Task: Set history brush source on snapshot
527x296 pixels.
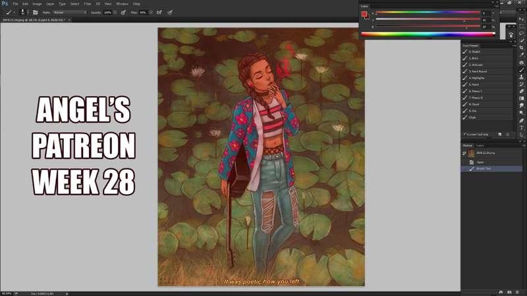Action: coord(464,153)
